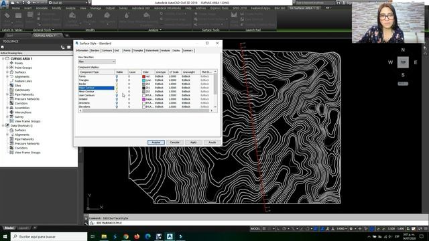
Task: Click the Ayuda button
Action: [212, 143]
